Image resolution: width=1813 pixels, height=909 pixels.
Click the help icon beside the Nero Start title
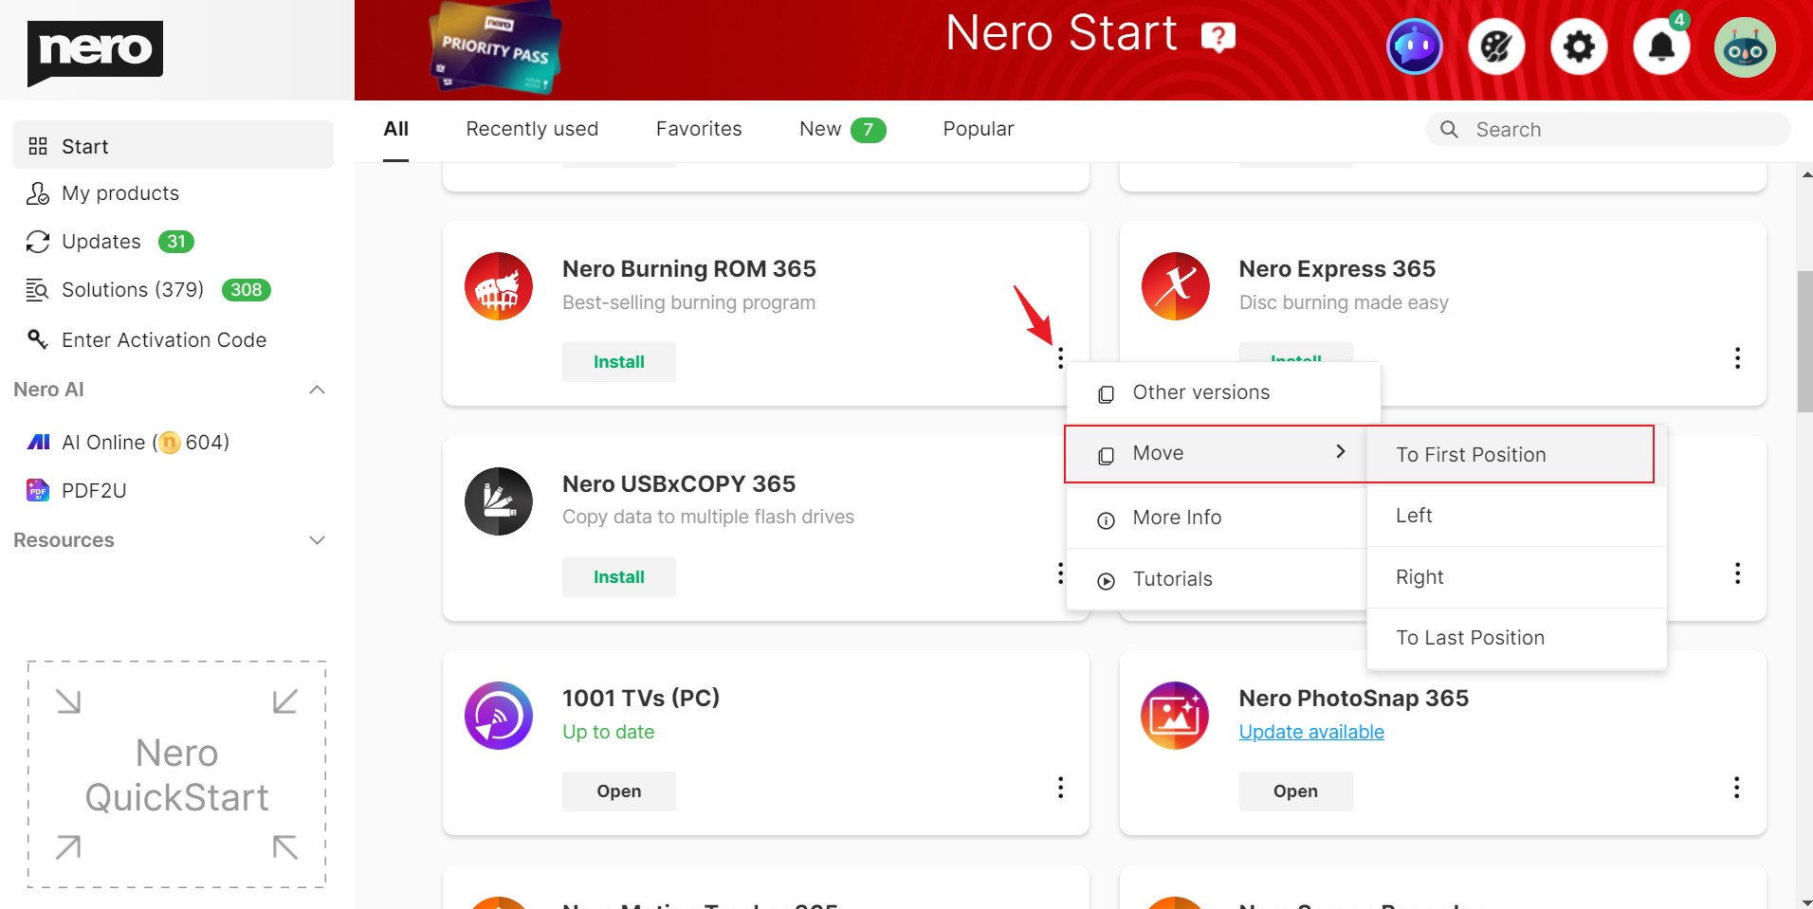coord(1217,35)
